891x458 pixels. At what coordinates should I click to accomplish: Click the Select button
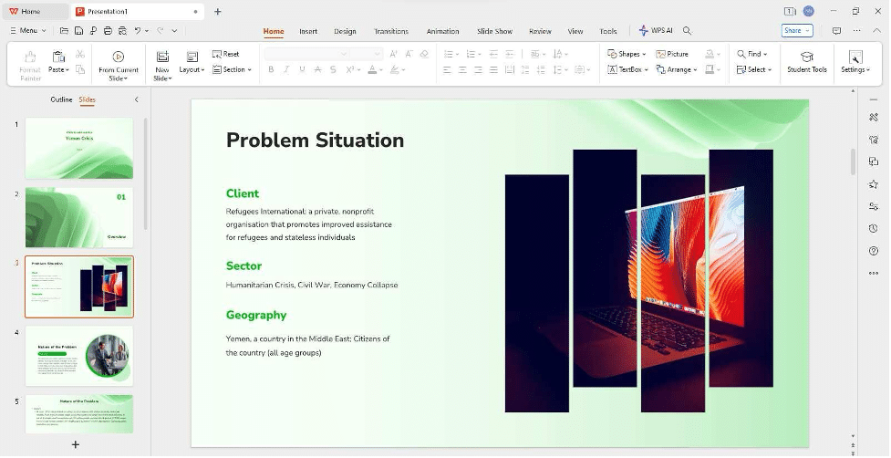[x=754, y=69]
